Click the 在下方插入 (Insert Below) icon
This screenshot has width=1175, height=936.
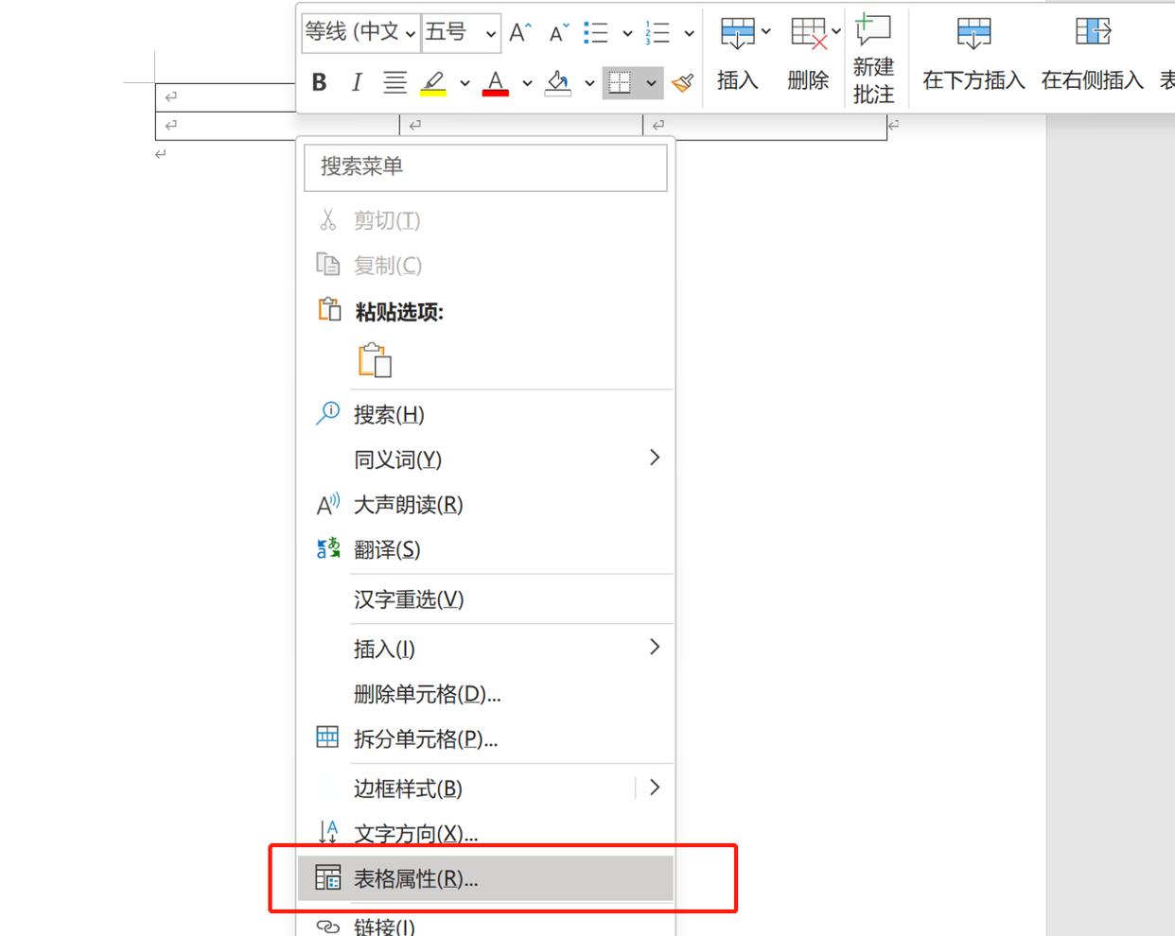click(973, 33)
